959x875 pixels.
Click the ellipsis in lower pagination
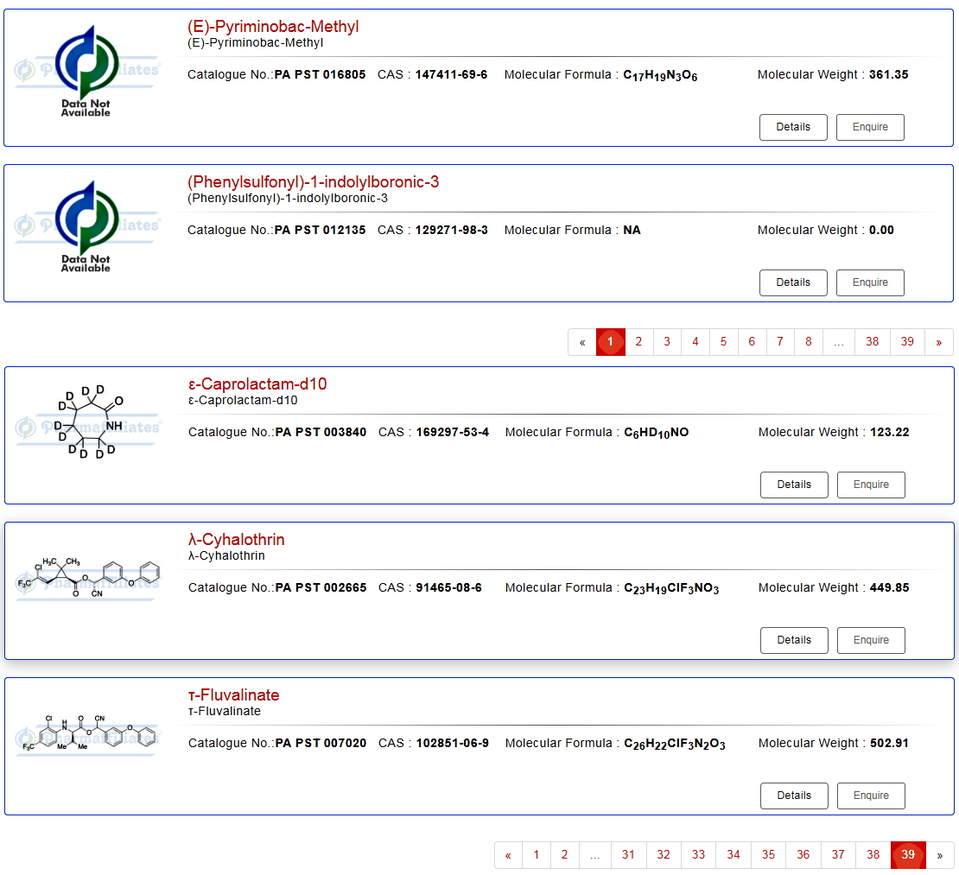tap(595, 855)
